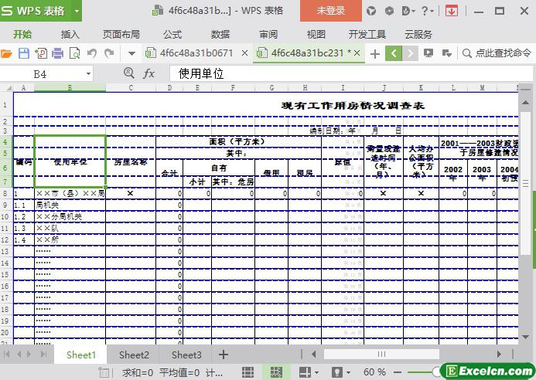Click the 未登录 login button

pos(330,11)
